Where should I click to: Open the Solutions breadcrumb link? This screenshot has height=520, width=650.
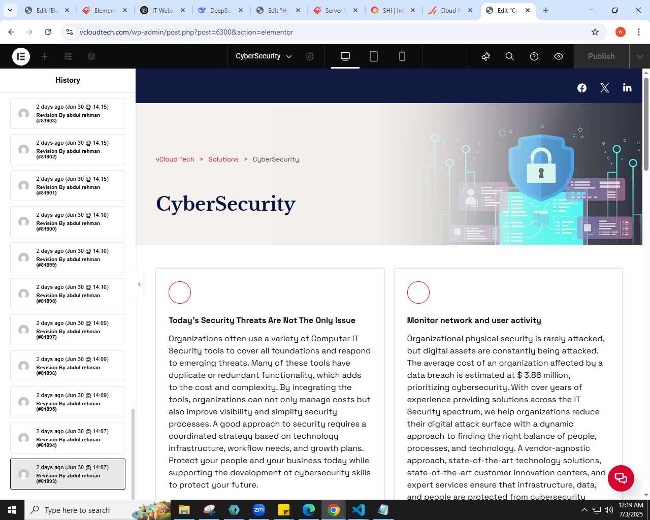coord(223,159)
